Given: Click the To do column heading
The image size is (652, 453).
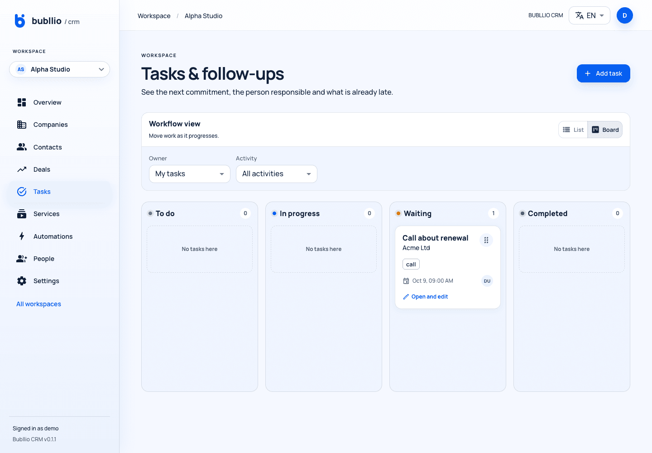Looking at the screenshot, I should pyautogui.click(x=165, y=213).
